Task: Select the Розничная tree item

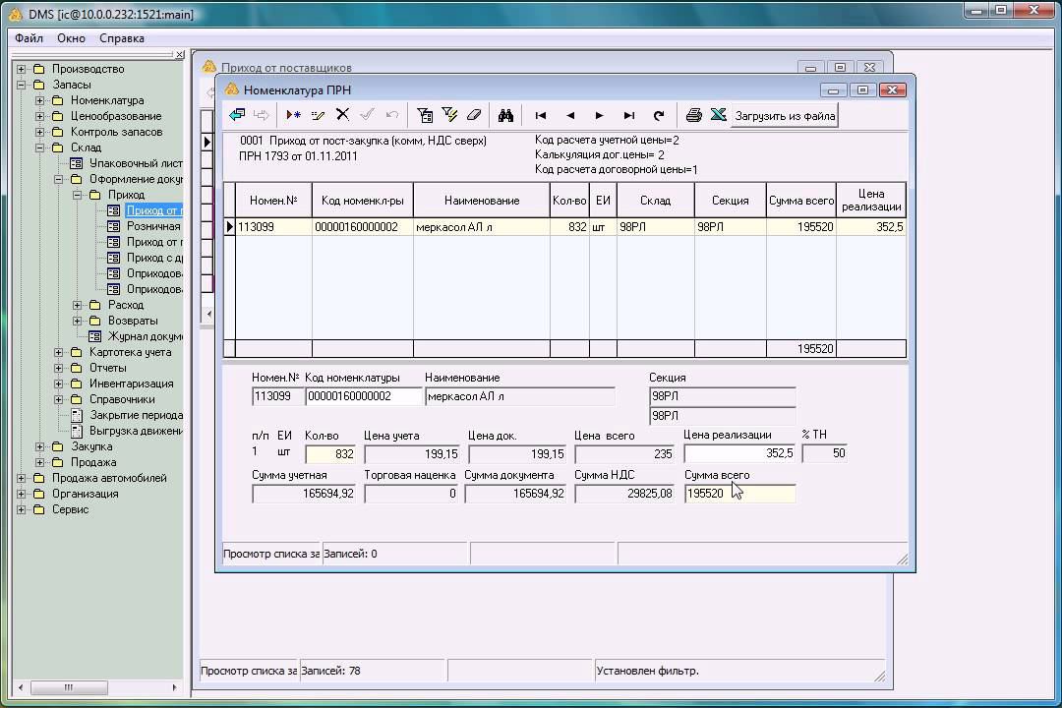Action: [x=153, y=226]
